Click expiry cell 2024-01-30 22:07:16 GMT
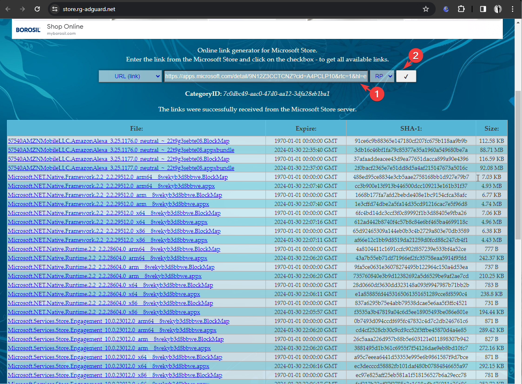Screen dimensions: 522x384 click(x=306, y=222)
